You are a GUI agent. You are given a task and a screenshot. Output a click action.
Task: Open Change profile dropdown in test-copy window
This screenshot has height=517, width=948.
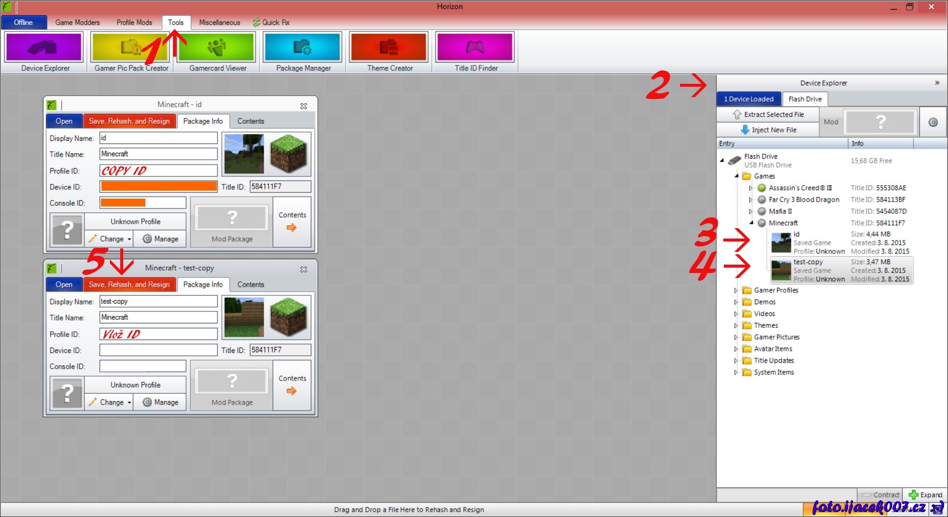tap(129, 403)
